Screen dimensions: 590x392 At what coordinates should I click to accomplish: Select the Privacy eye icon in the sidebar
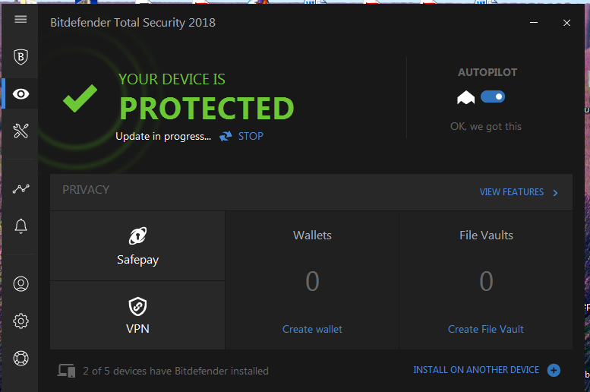21,93
